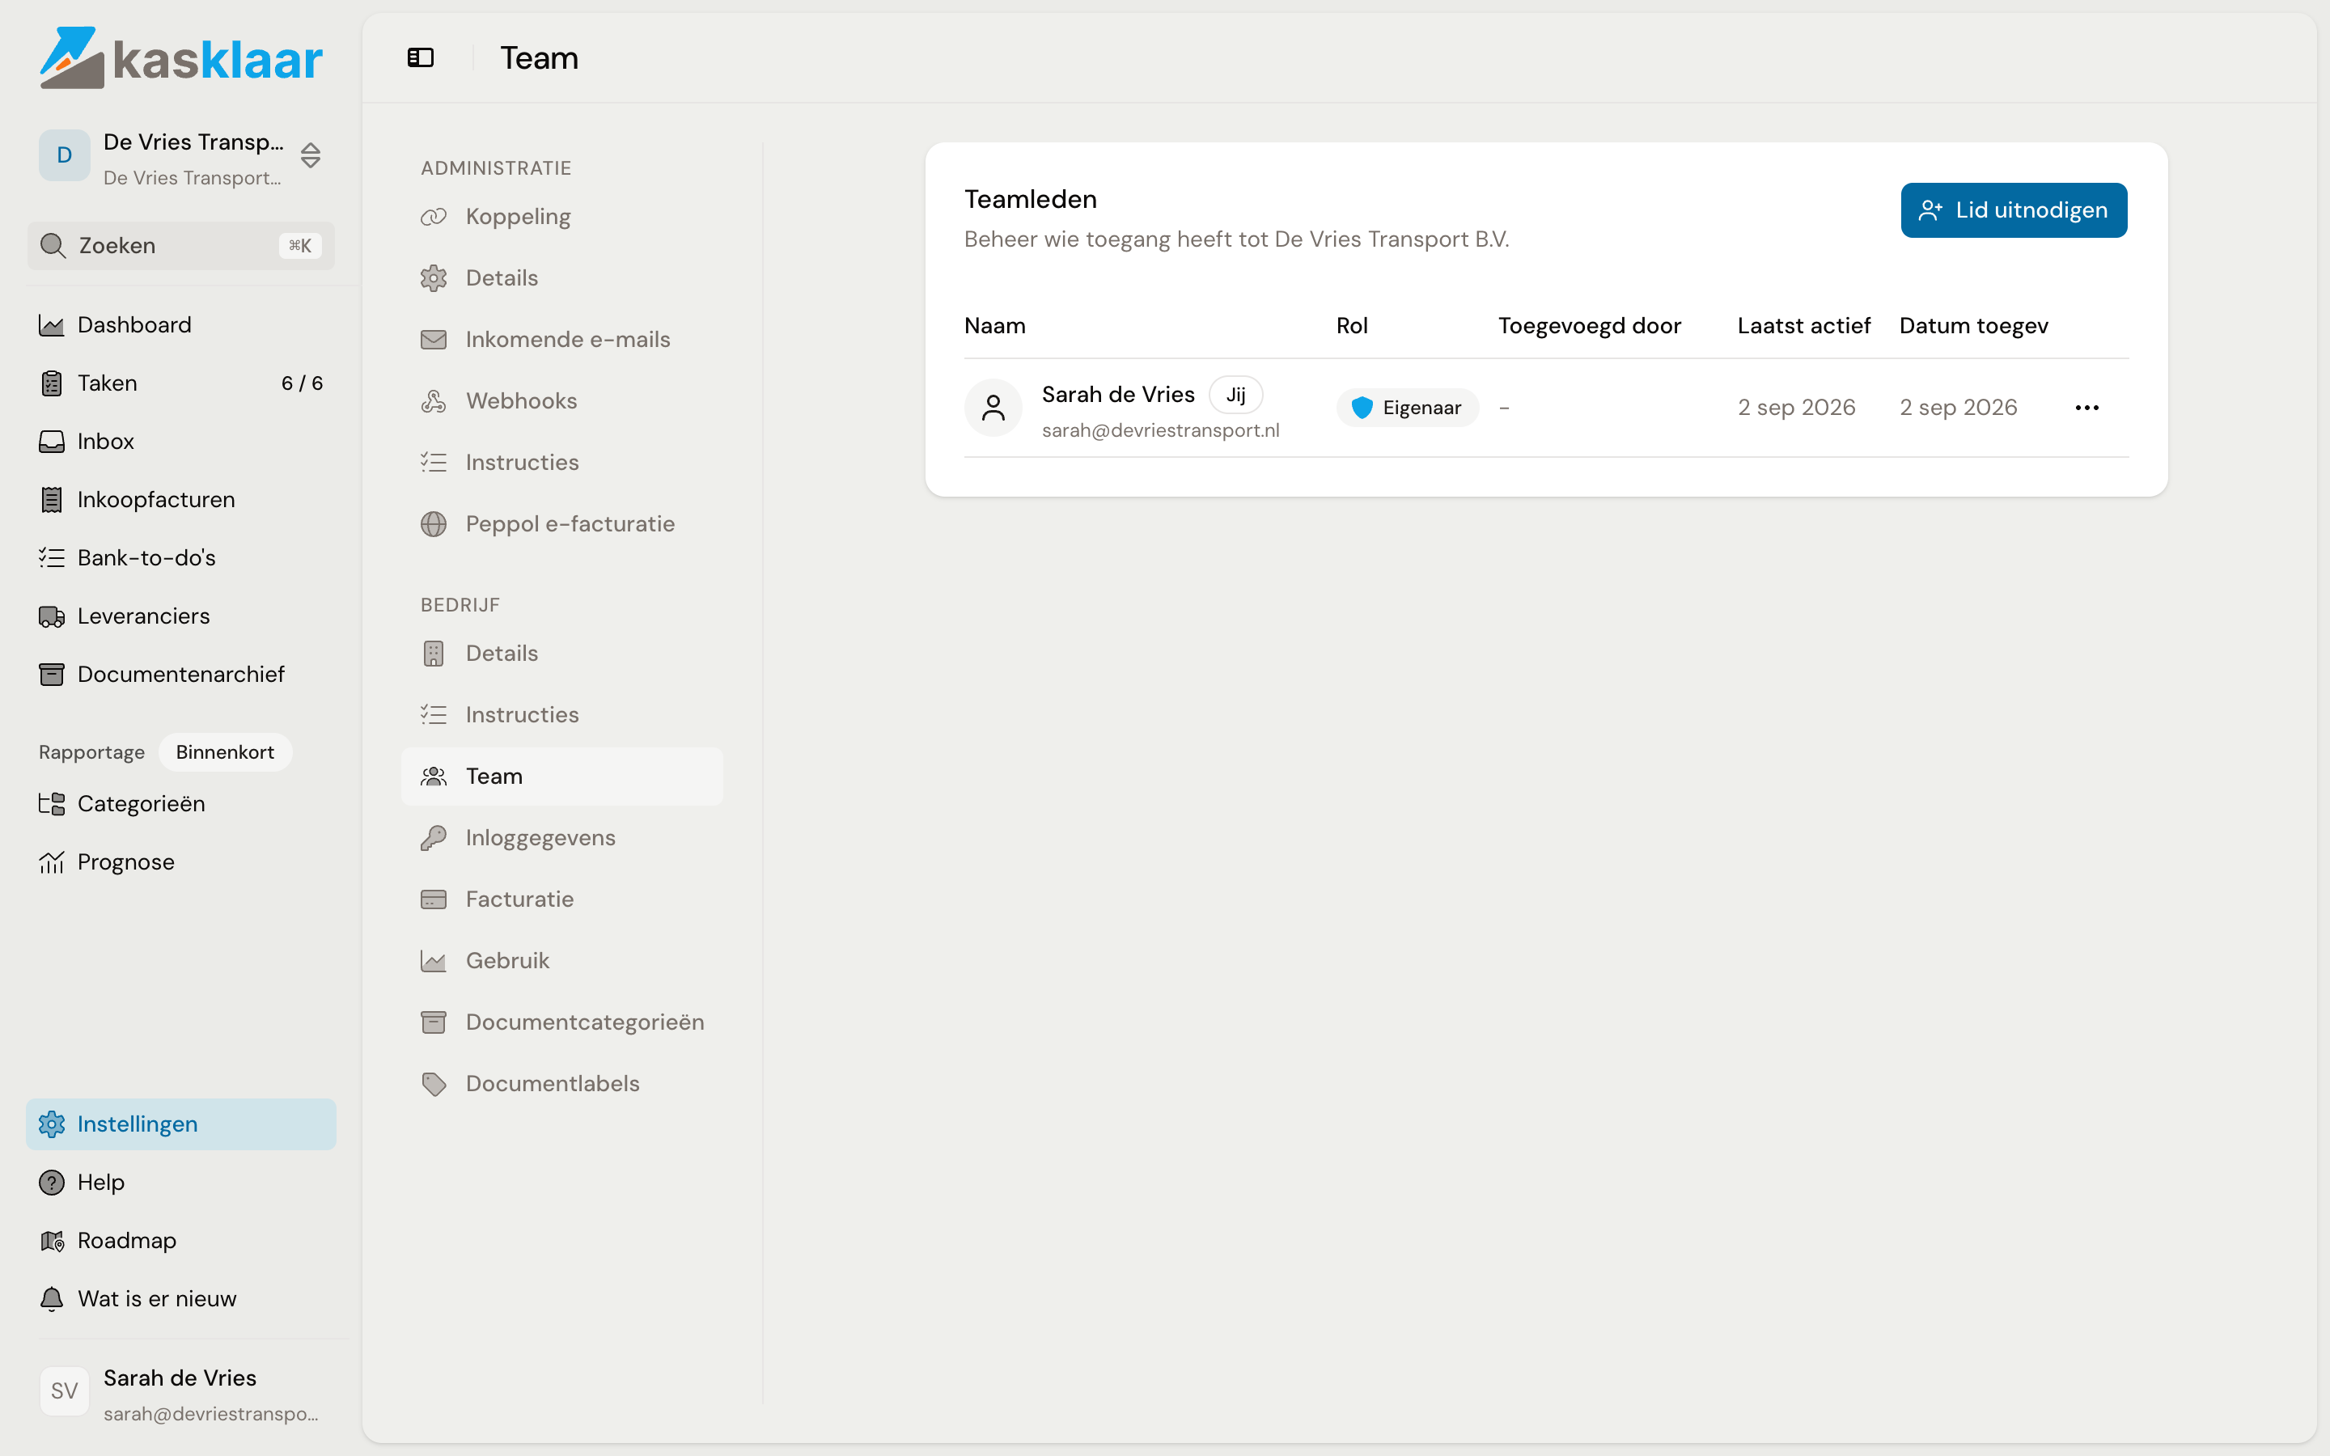Click the Prognose chart icon

tap(51, 861)
